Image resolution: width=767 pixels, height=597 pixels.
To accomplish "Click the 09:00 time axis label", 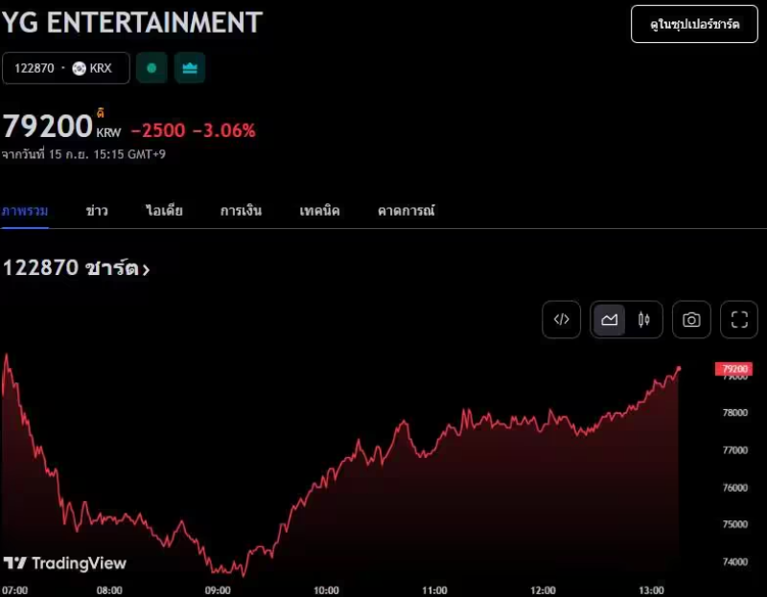I will point(218,590).
